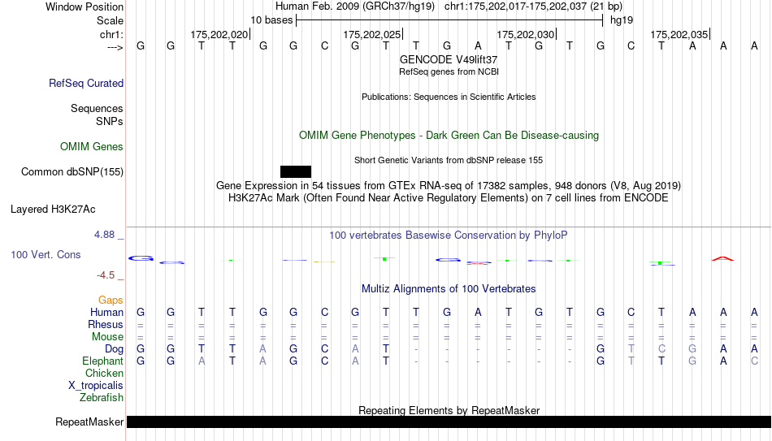
Task: Click 'Multiz Alignments of 100 Vertebrates' title
Action: click(449, 289)
